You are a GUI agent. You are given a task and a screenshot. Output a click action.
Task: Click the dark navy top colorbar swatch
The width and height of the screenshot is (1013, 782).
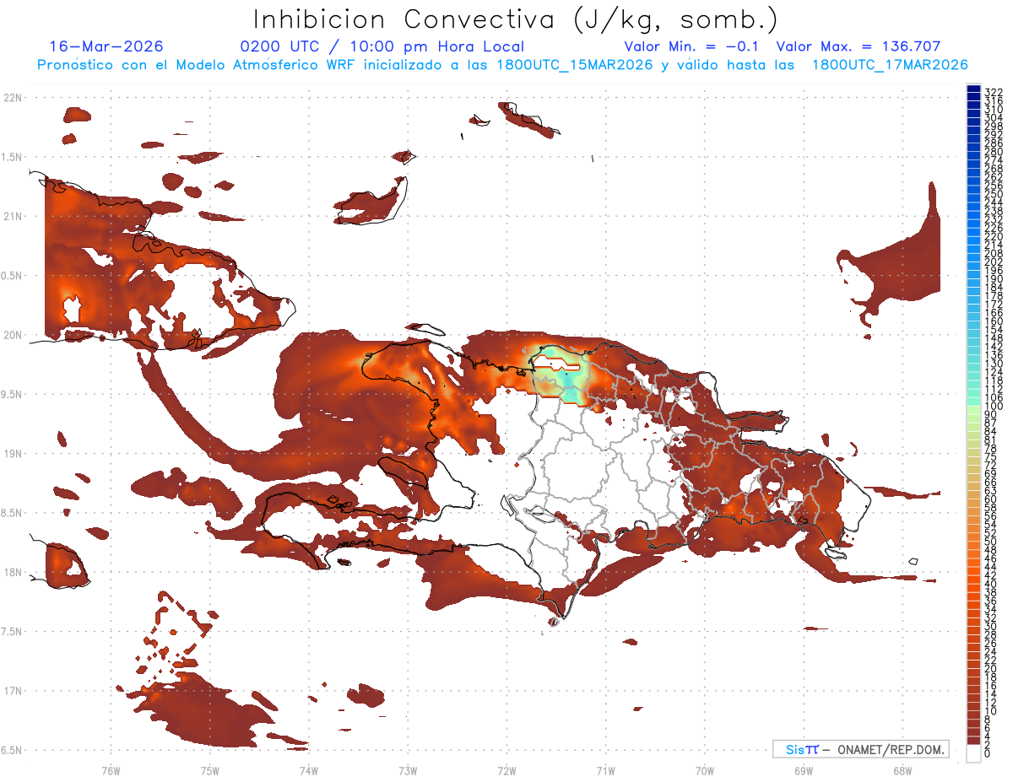(973, 88)
